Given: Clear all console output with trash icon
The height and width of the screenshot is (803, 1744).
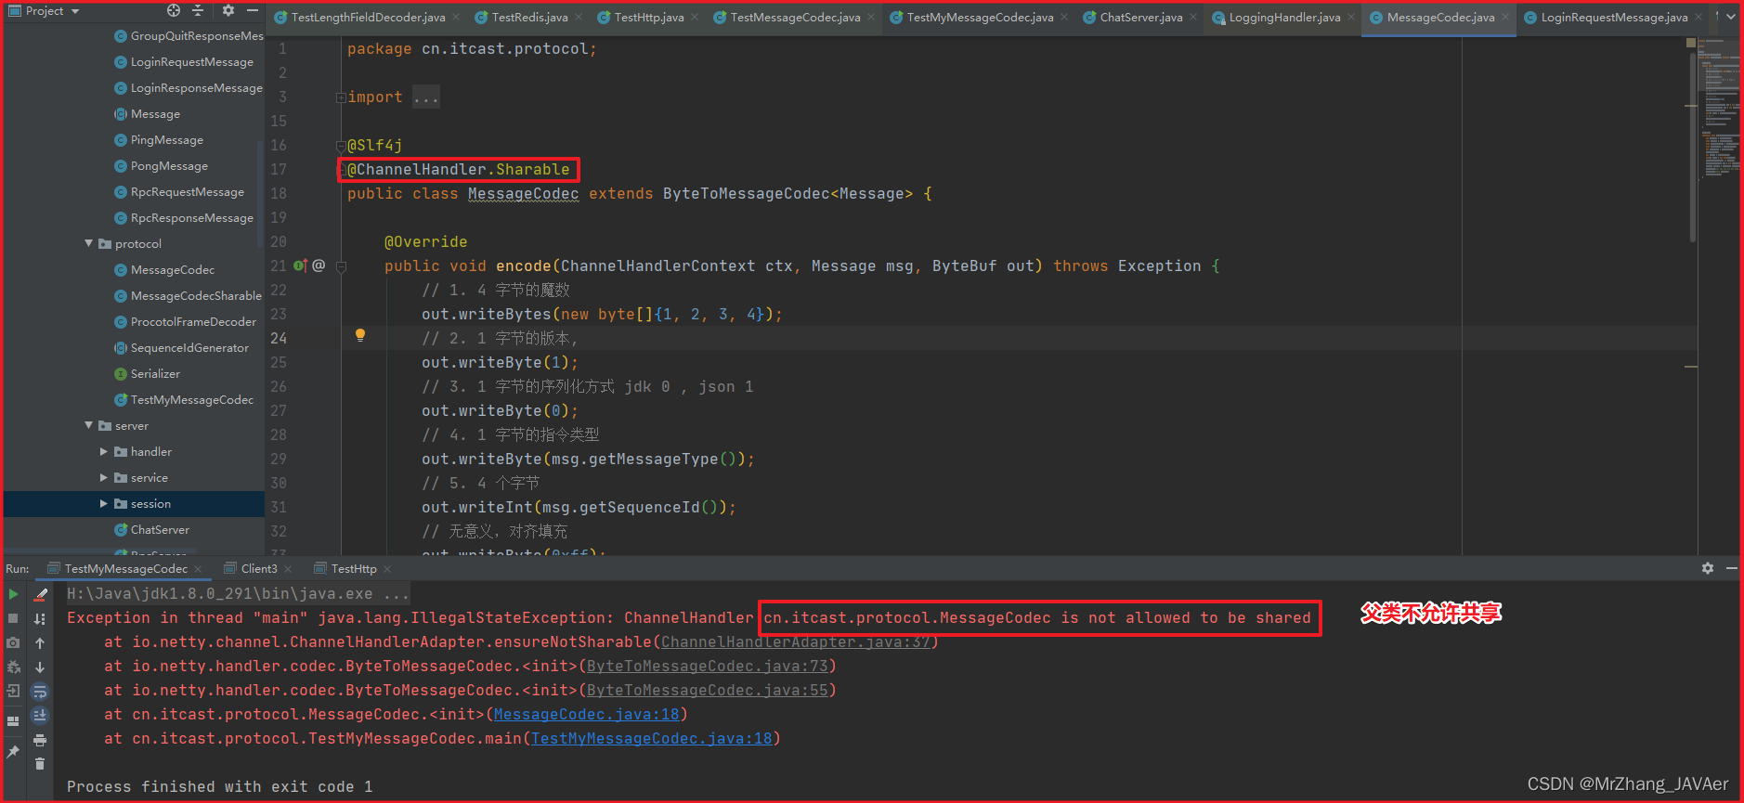Looking at the screenshot, I should tap(40, 764).
